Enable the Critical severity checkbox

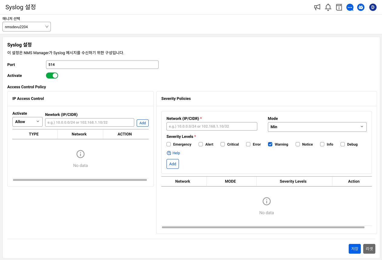click(x=222, y=144)
